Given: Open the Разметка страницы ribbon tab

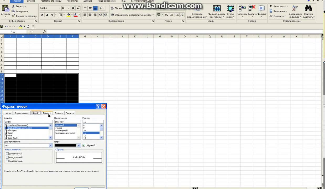Looking at the screenshot, I should coord(51,1).
